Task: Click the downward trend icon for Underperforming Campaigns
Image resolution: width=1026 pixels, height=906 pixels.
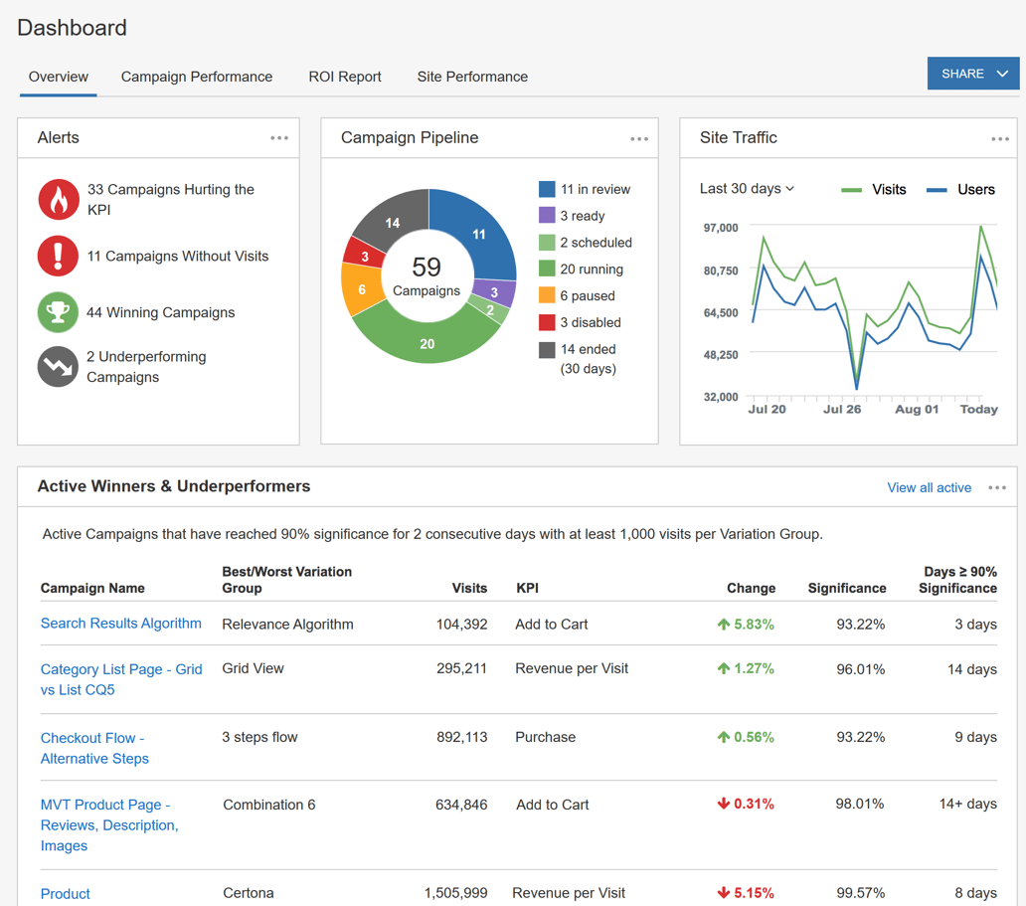Action: (x=58, y=366)
